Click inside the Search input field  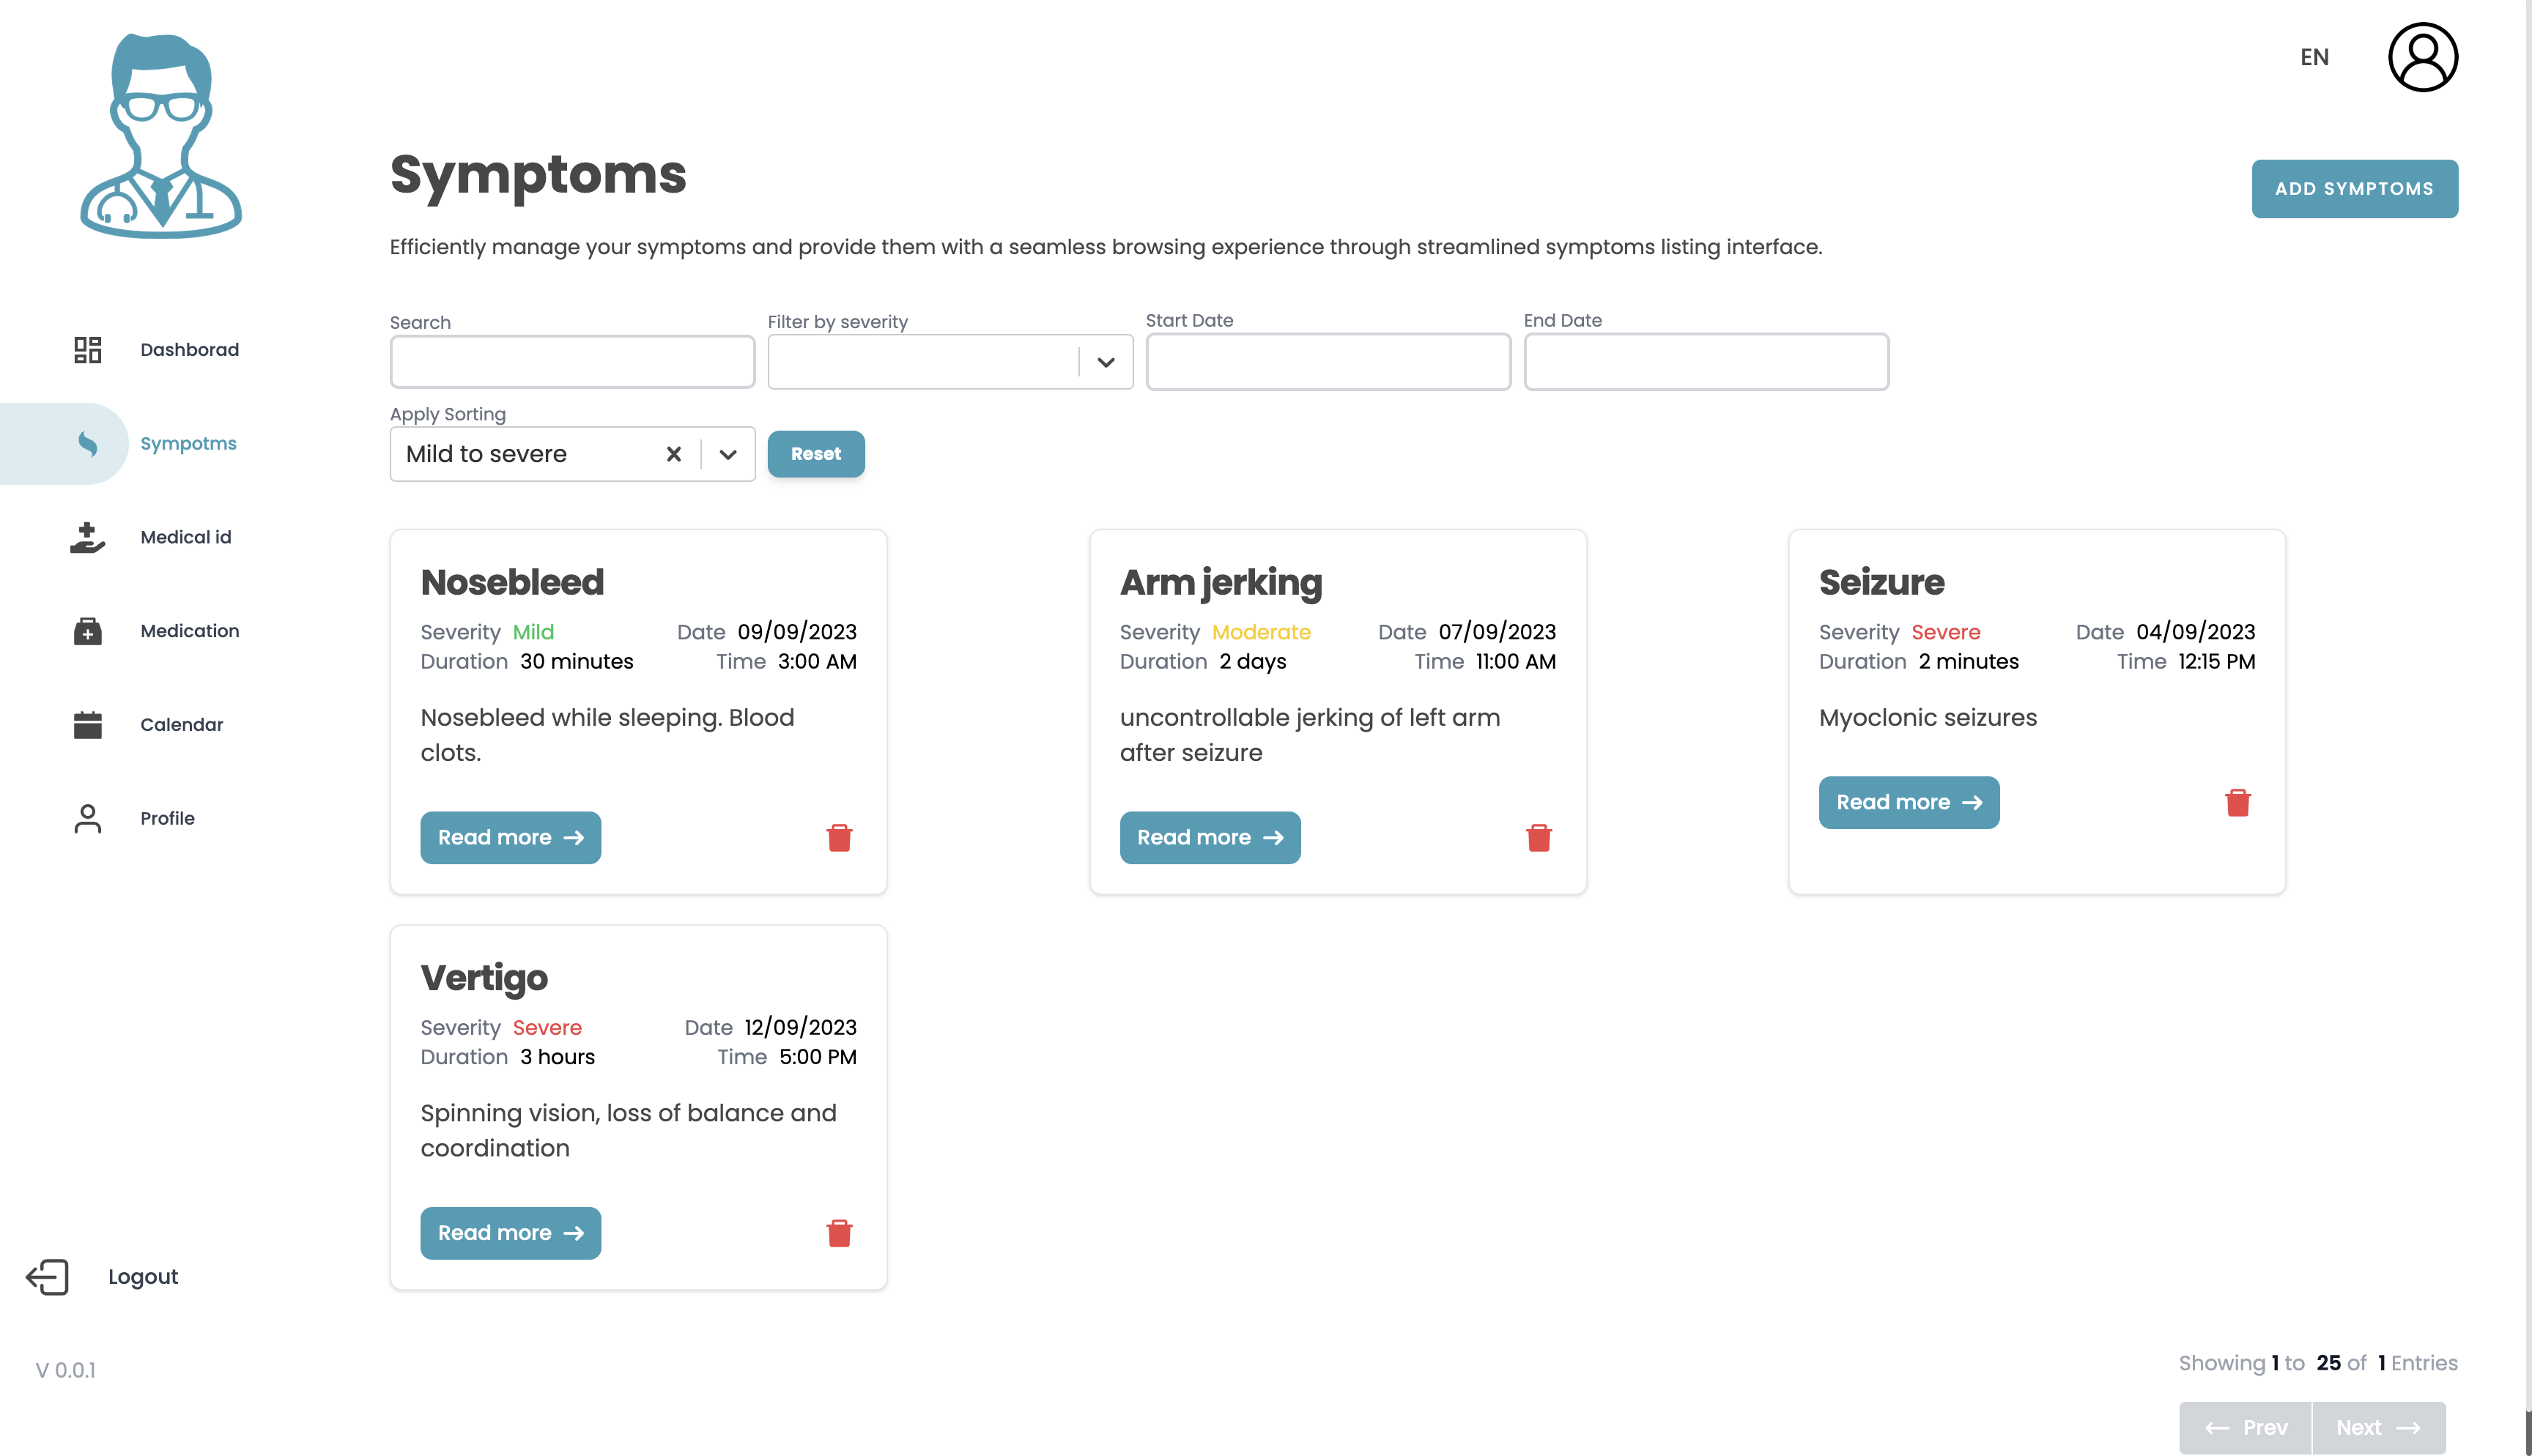571,361
